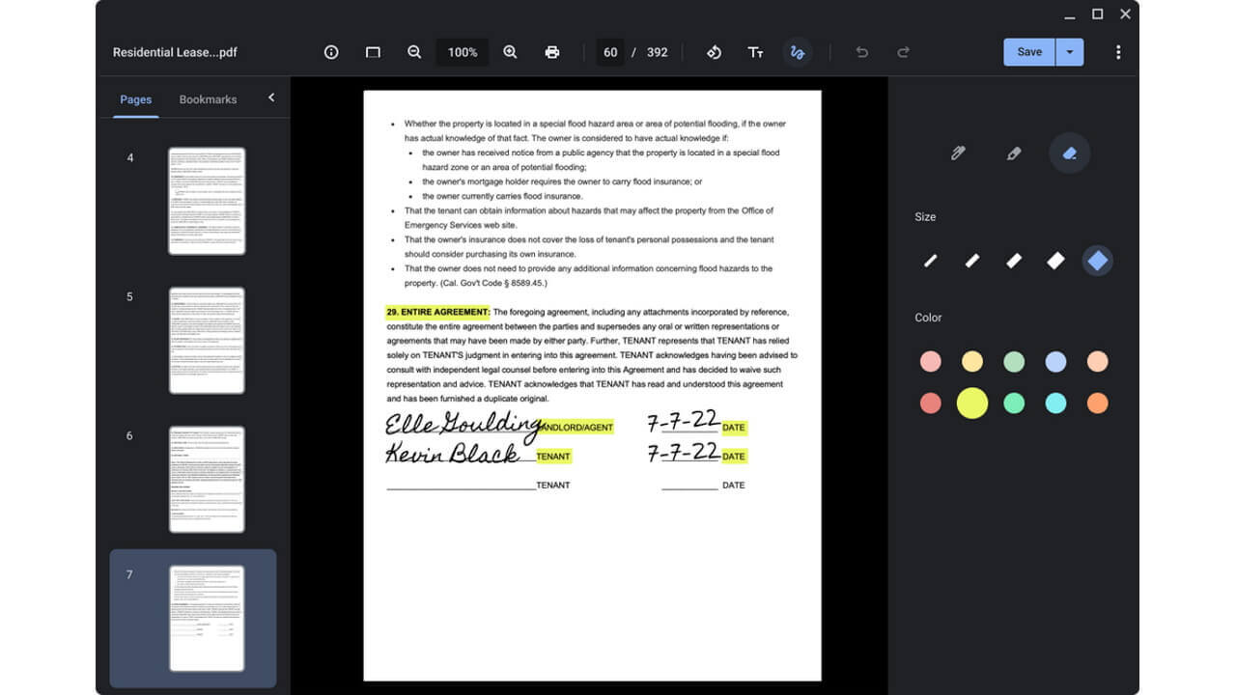This screenshot has width=1236, height=695.
Task: Rotate the page counterclockwise
Action: pyautogui.click(x=714, y=52)
